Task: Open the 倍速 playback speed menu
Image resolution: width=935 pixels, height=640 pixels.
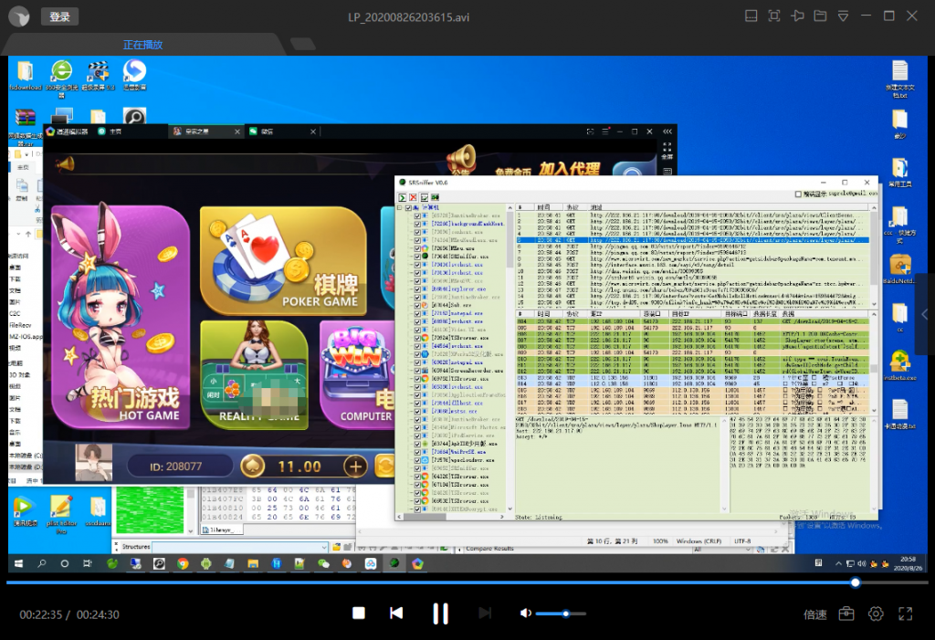Action: pos(815,614)
